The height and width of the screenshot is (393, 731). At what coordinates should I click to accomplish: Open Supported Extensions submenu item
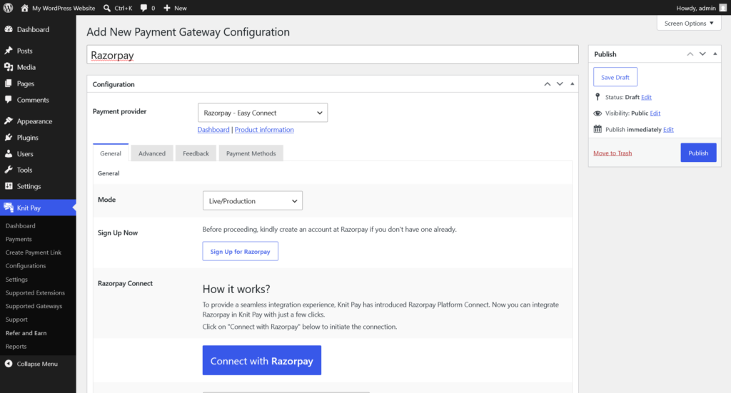point(35,292)
